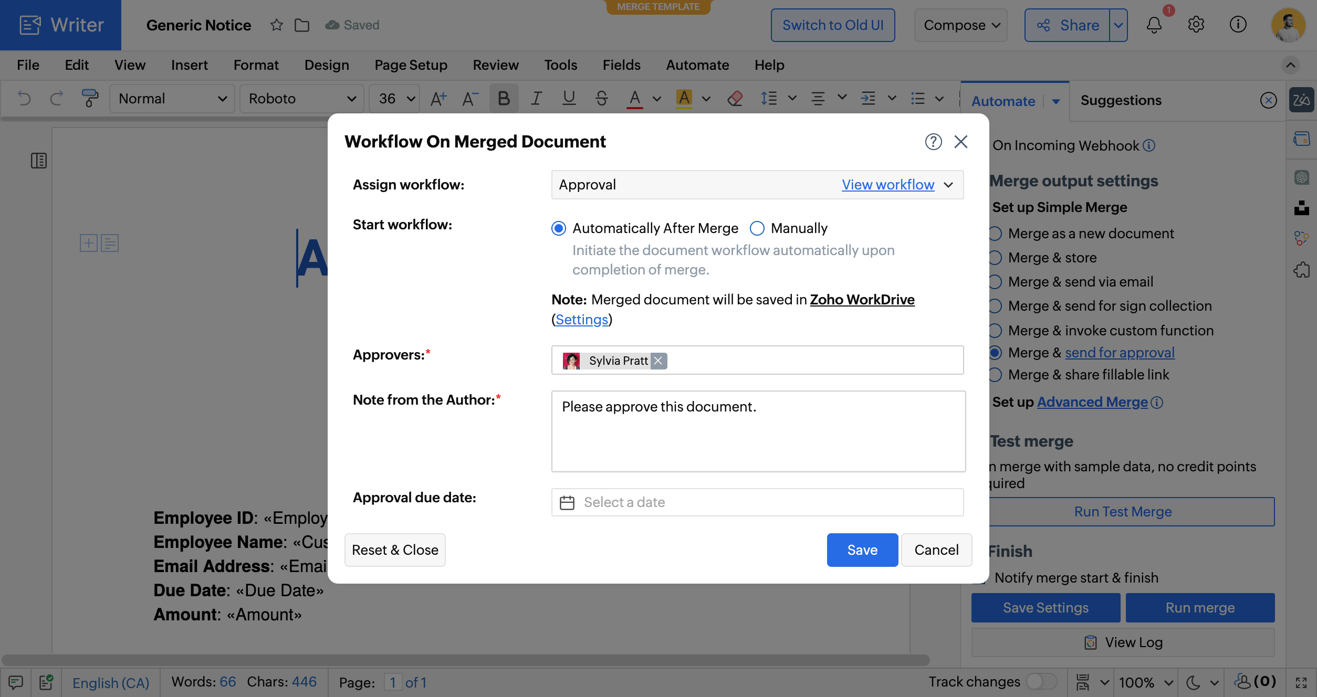Select the format painter tool
1317x697 pixels.
89,98
